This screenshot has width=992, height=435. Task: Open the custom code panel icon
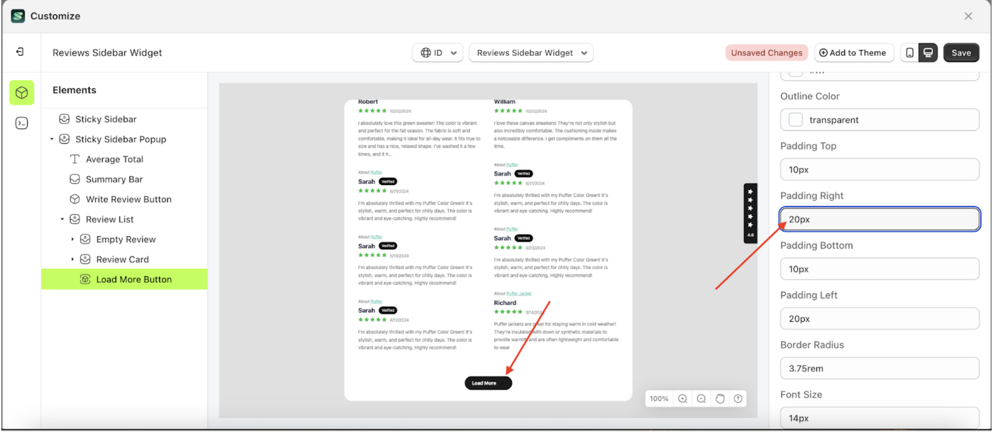(21, 123)
